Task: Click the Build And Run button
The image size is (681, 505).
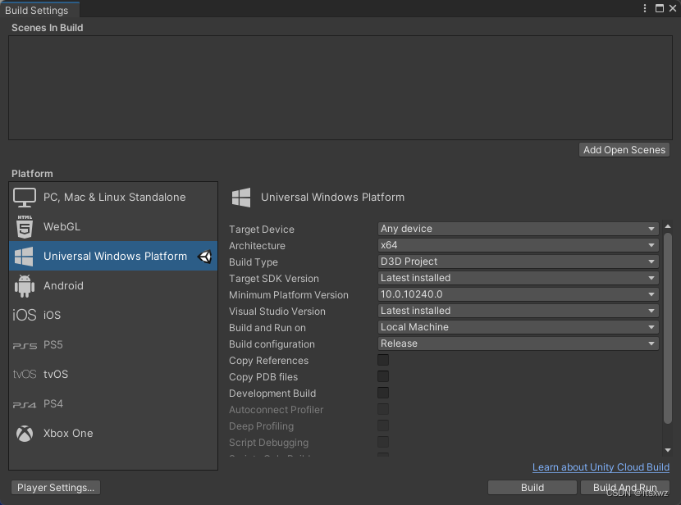Action: 625,487
